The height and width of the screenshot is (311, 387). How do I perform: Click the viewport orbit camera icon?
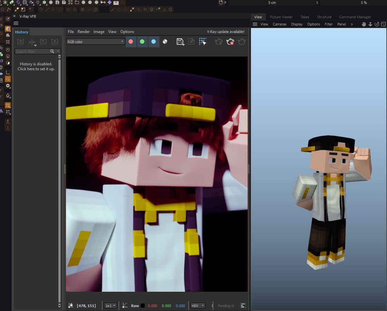pyautogui.click(x=377, y=24)
